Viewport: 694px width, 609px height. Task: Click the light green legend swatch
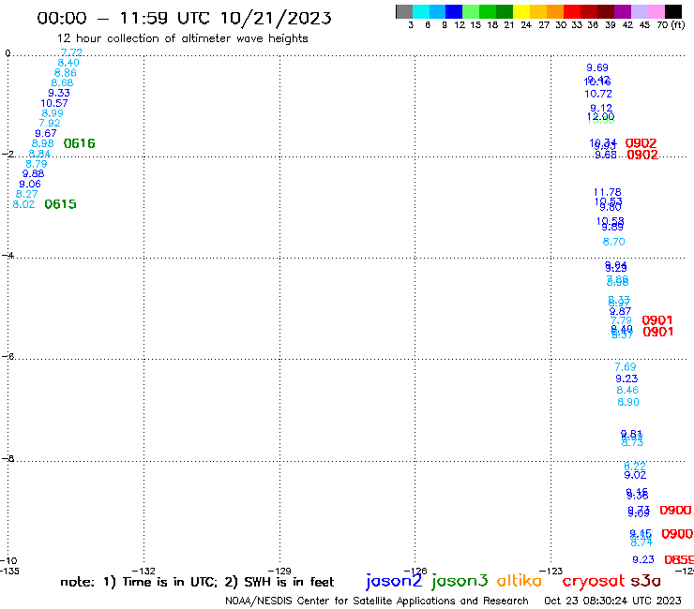(471, 11)
